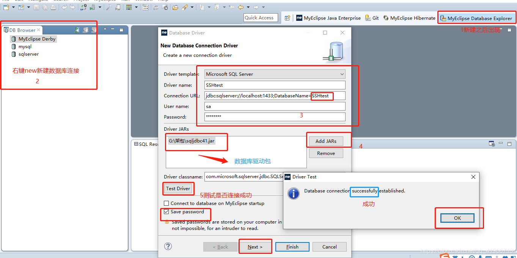This screenshot has width=517, height=258.
Task: Click the Cancel button
Action: tap(329, 247)
